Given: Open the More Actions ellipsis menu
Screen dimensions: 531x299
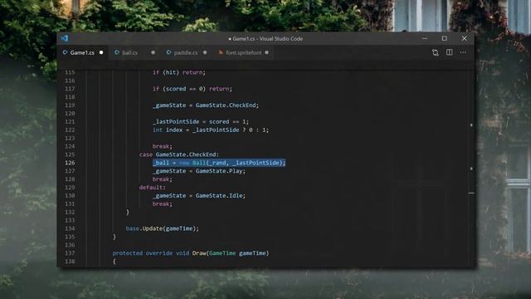Looking at the screenshot, I should 463,52.
